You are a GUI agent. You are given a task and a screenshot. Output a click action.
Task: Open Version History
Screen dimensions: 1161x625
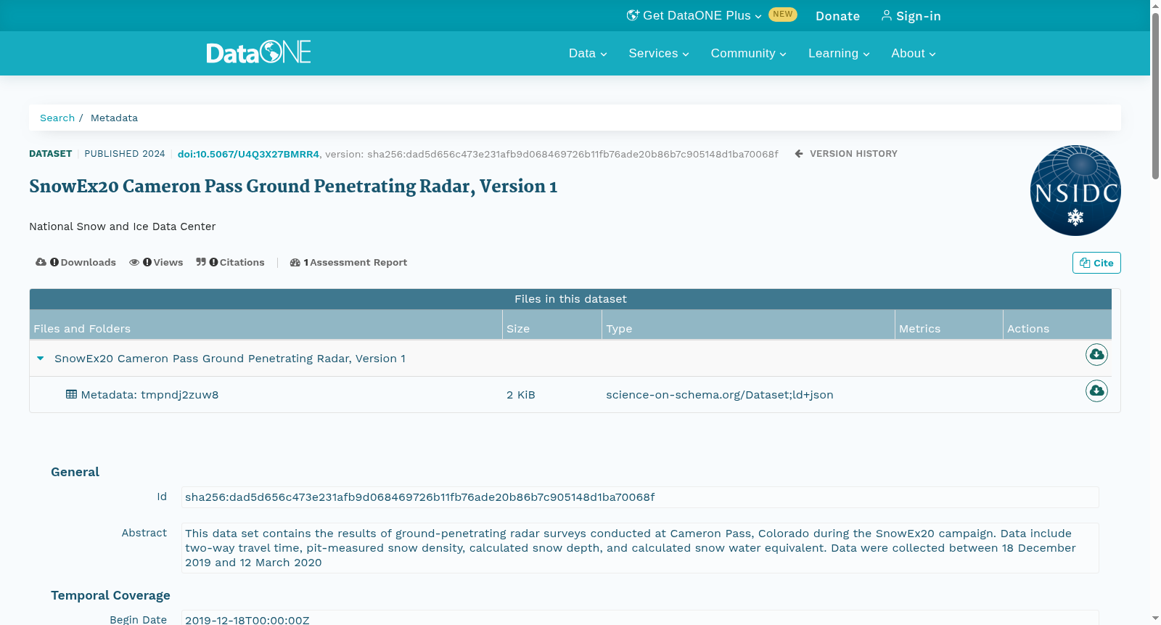[x=846, y=154]
